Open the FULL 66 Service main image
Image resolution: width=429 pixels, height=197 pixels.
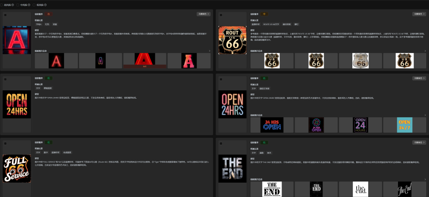(17, 168)
